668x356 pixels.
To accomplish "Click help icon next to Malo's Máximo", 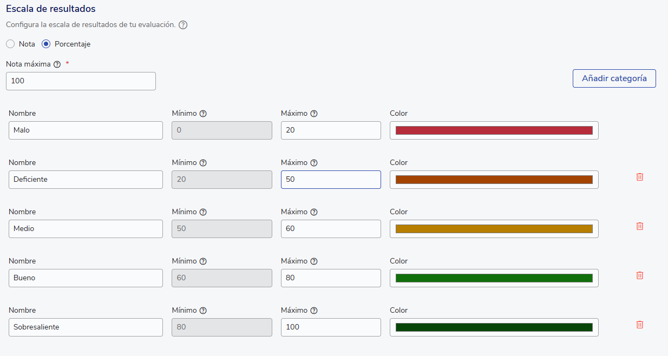I will point(314,114).
